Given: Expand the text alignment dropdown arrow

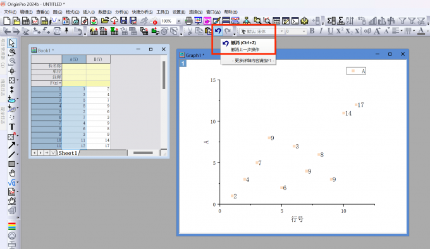Looking at the screenshot, I should pyautogui.click(x=401, y=31).
